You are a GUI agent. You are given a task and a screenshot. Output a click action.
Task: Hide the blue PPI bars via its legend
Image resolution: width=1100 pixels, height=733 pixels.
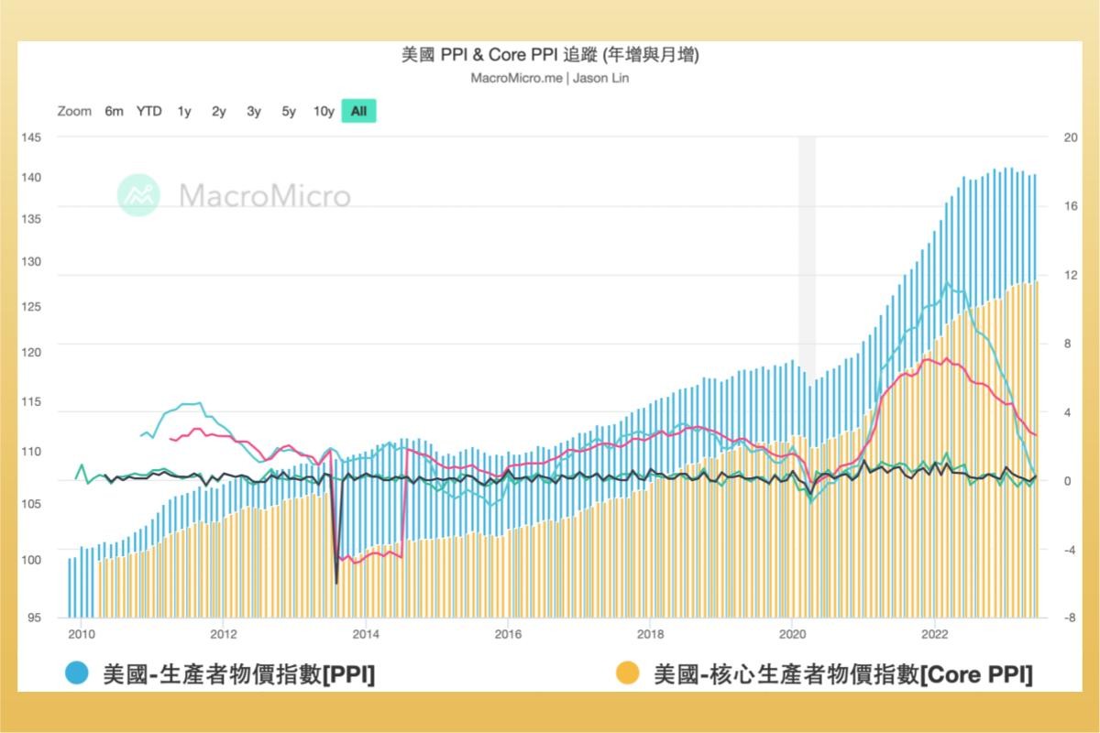pyautogui.click(x=75, y=673)
